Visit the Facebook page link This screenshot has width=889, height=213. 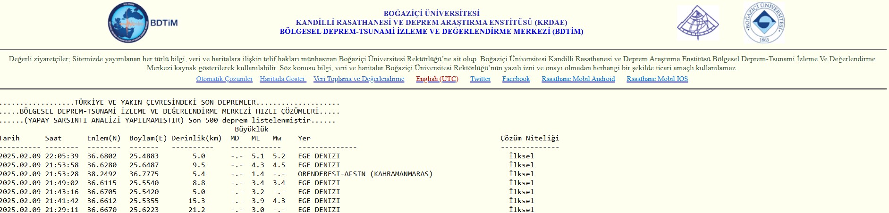(516, 79)
